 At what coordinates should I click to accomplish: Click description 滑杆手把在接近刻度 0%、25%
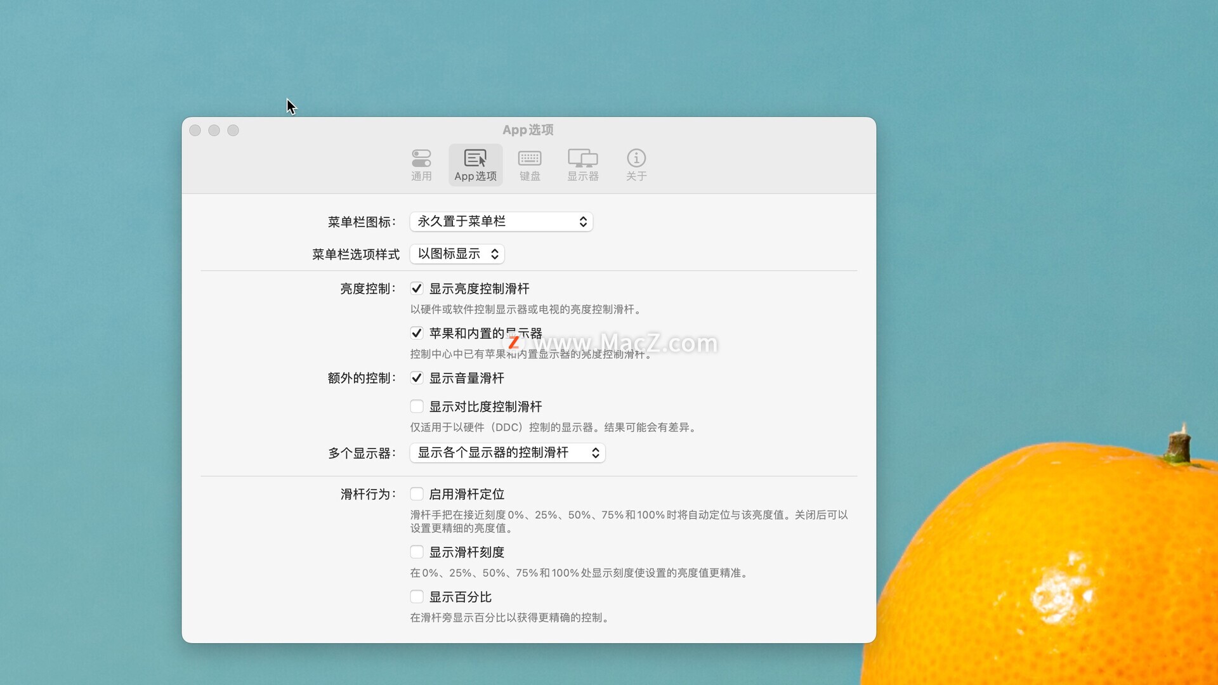point(483,515)
